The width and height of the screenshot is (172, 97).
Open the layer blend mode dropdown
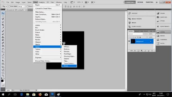pos(135,34)
